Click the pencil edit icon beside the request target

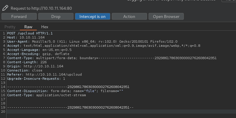point(5,8)
